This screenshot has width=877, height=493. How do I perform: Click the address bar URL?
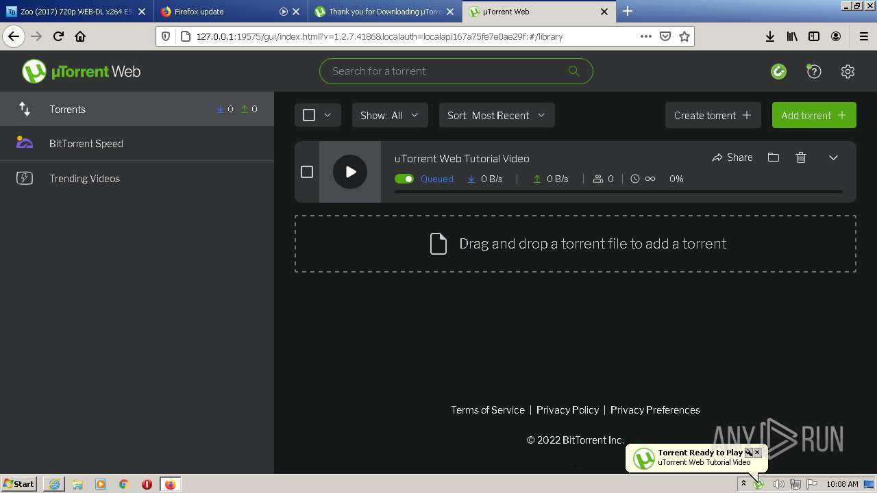click(x=380, y=36)
